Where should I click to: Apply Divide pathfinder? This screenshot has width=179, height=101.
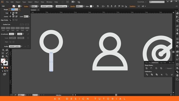(147, 75)
